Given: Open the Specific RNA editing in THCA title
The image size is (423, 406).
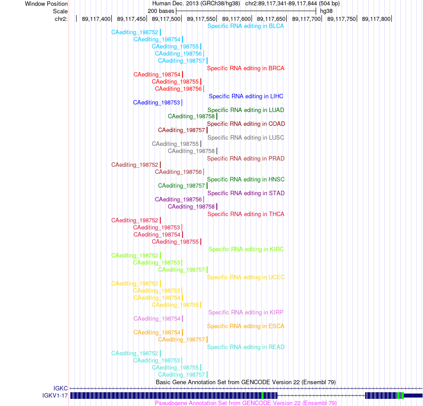Looking at the screenshot, I should 246,214.
